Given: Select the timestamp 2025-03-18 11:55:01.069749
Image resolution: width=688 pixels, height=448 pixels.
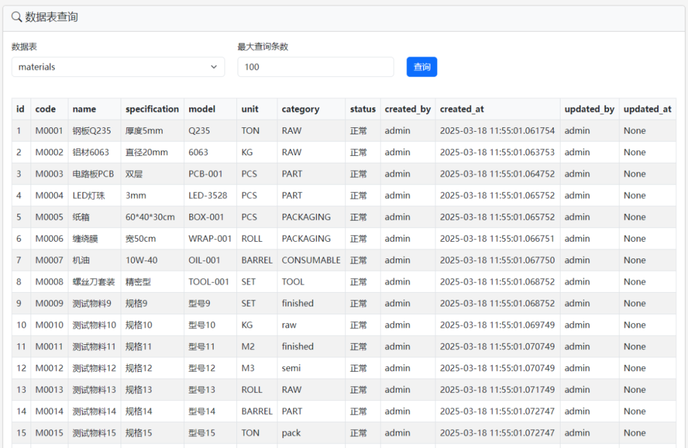Looking at the screenshot, I should point(497,325).
